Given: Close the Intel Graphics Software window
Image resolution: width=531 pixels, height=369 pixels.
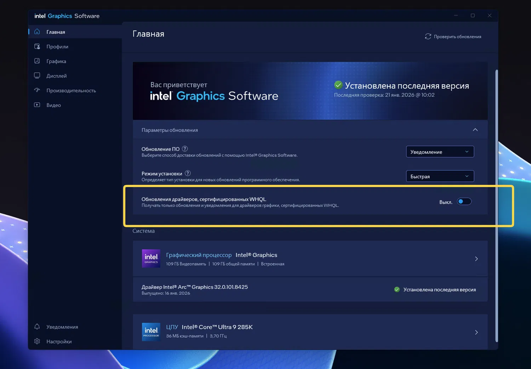Looking at the screenshot, I should (490, 16).
